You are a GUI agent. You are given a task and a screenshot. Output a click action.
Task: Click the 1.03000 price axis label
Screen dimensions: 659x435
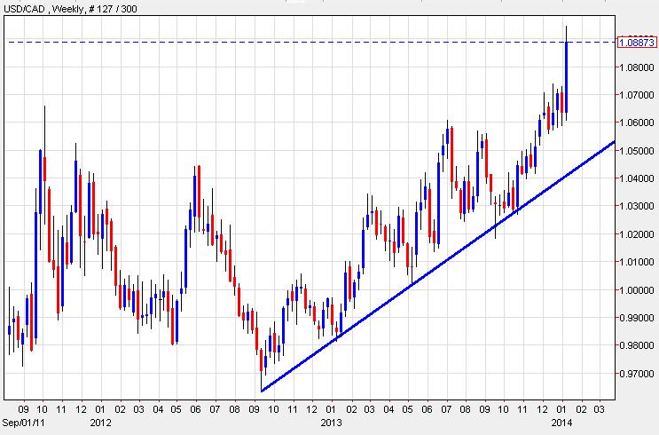637,206
